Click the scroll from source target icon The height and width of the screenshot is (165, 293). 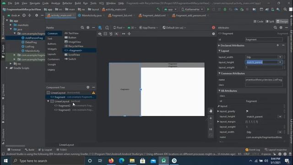tap(24, 15)
